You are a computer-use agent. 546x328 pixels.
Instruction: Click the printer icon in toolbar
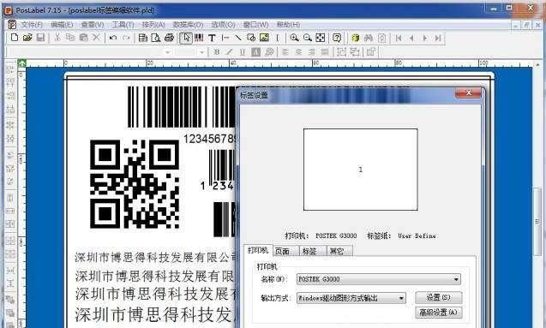(169, 38)
